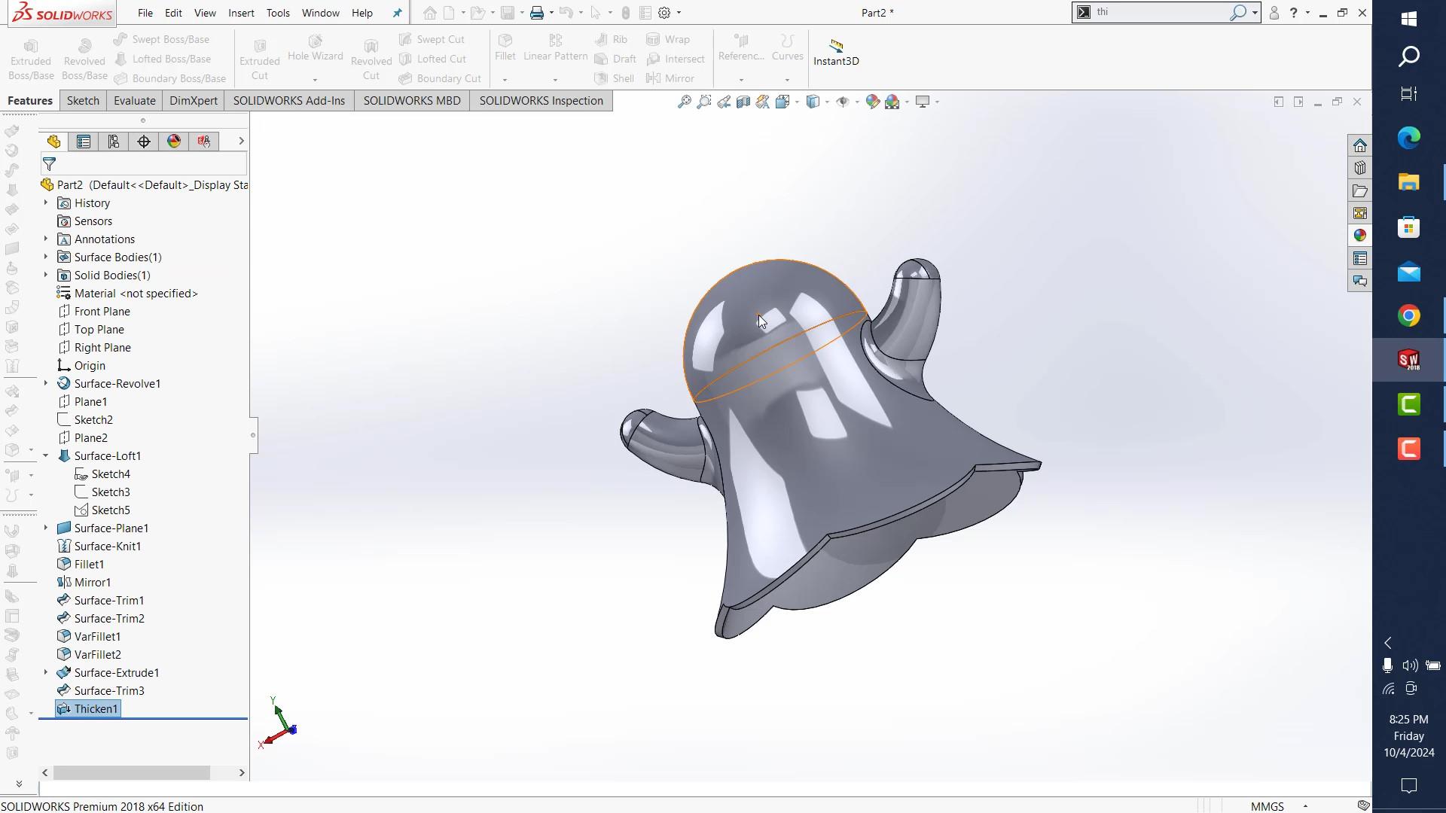Open the ConfigurationManager tab
This screenshot has height=813, width=1446.
click(114, 142)
